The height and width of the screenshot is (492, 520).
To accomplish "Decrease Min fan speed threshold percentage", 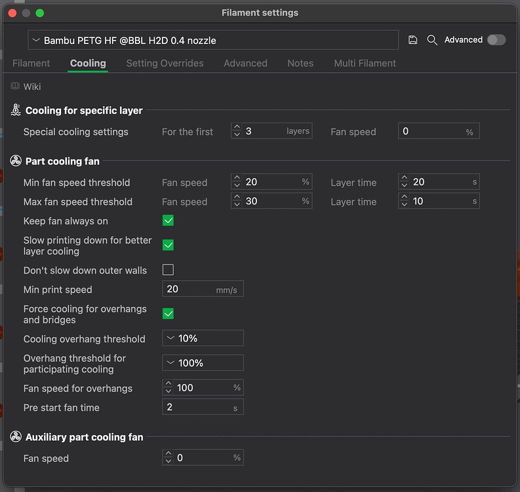I will pos(237,186).
